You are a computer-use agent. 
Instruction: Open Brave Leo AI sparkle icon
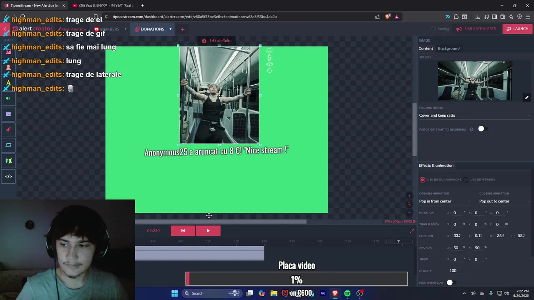(511, 17)
